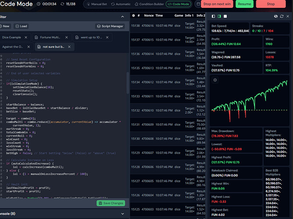Collapse the editor panel chevron
The width and height of the screenshot is (293, 219).
122,17
